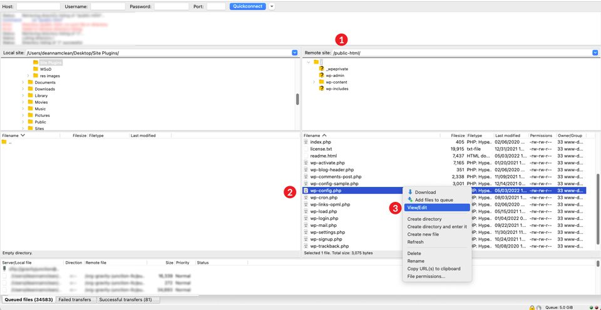601x310 pixels.
Task: Click the speed limit gauge icon in status bar
Action: (539, 307)
